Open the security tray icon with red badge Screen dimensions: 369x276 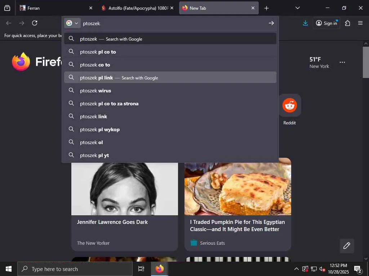(x=305, y=269)
